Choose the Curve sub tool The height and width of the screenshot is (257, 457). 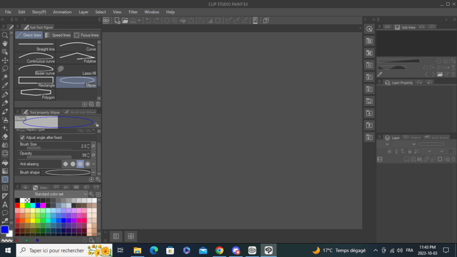[x=76, y=46]
